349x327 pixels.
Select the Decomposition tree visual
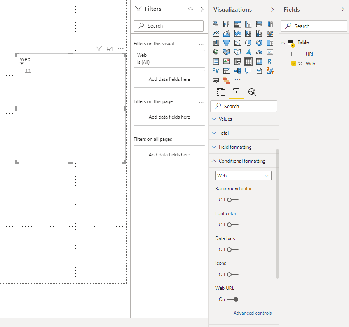[237, 71]
